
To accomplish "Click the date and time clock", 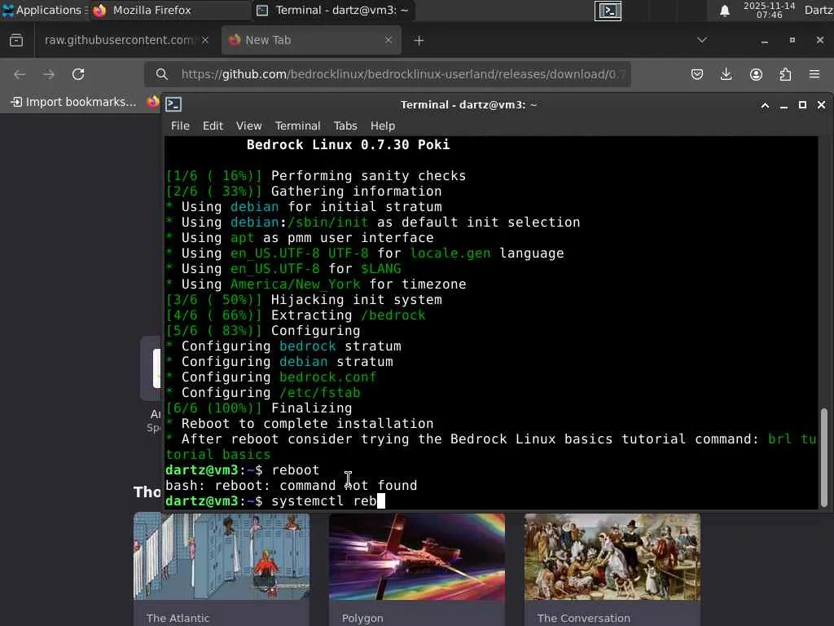I will [x=769, y=10].
